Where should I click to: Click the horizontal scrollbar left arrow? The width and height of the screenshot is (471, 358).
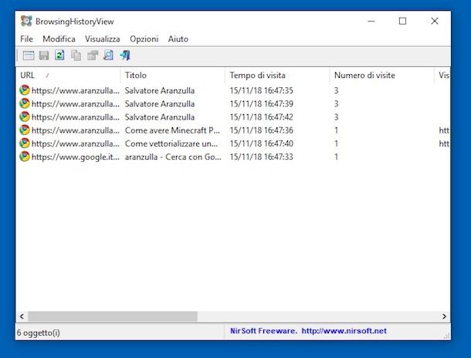22,316
